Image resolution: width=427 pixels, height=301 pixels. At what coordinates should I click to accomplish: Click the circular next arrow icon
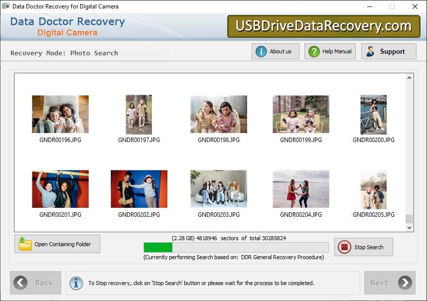tap(405, 283)
